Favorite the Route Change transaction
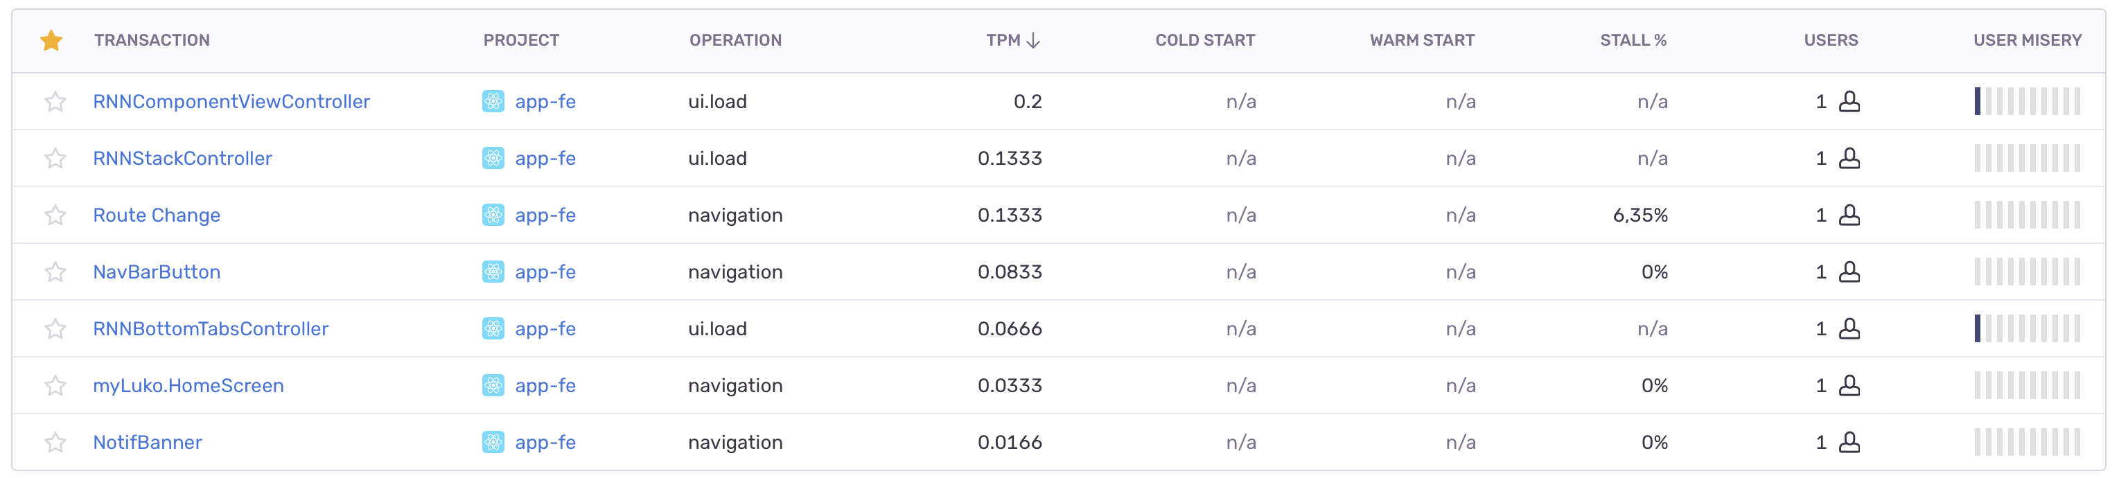The height and width of the screenshot is (478, 2119). tap(55, 215)
